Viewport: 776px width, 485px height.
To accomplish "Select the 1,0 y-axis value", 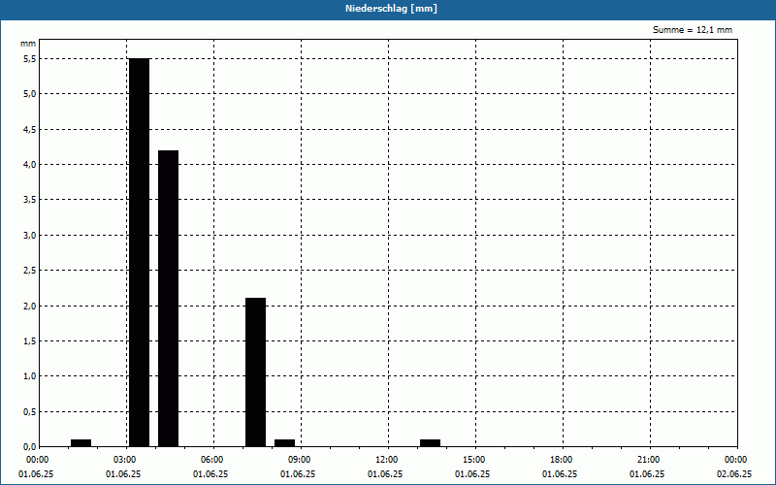I will [x=30, y=376].
